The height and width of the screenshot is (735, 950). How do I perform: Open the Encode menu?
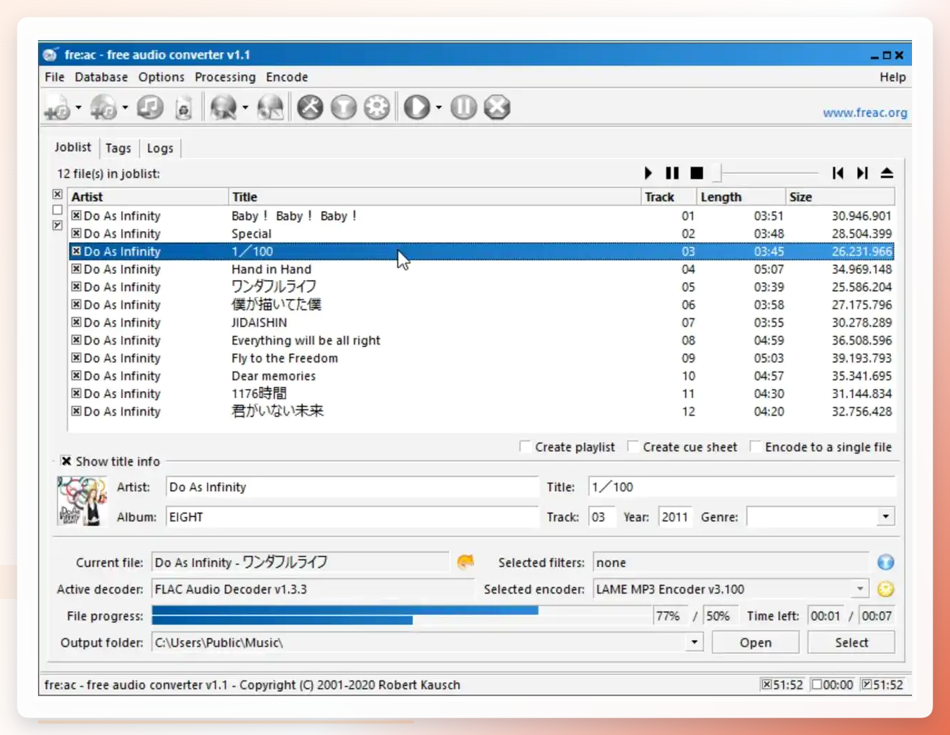(286, 77)
